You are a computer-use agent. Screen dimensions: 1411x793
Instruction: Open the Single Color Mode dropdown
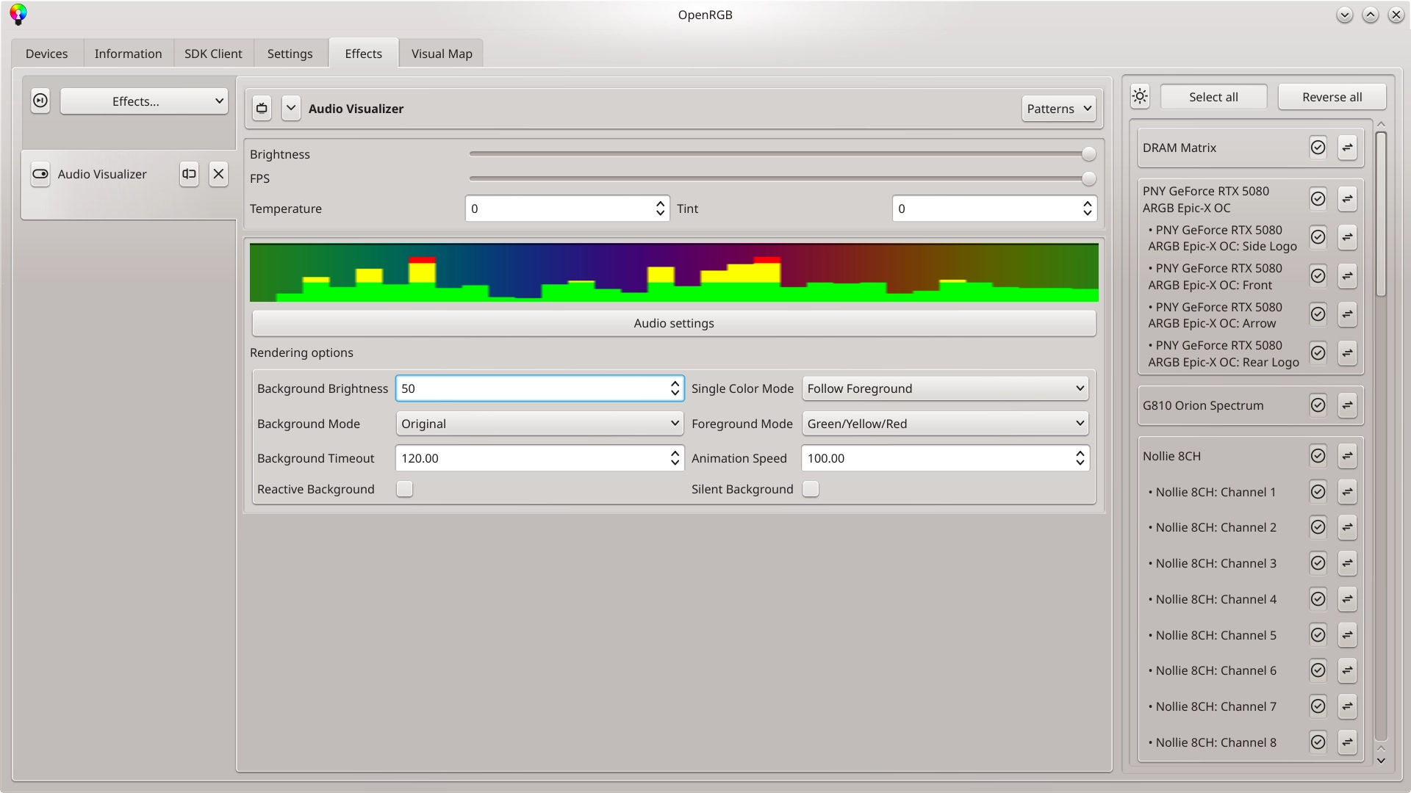[945, 388]
